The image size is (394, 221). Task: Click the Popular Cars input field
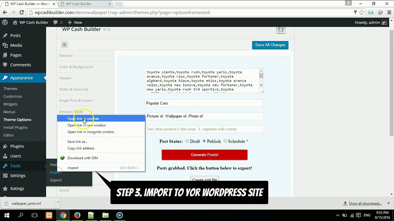tap(204, 103)
